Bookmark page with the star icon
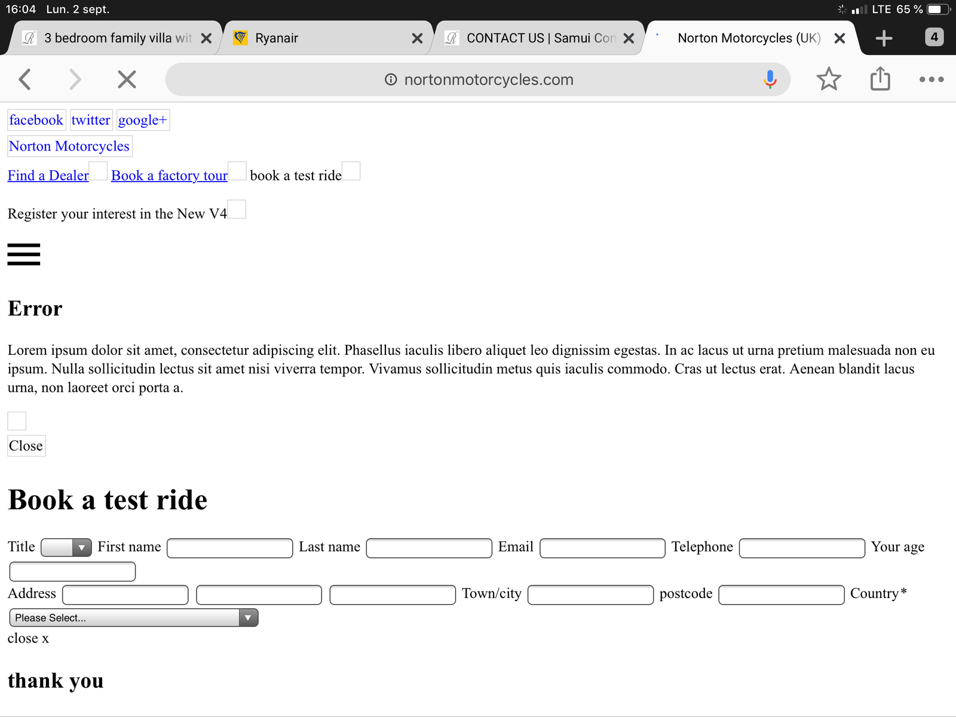This screenshot has height=717, width=956. tap(829, 79)
